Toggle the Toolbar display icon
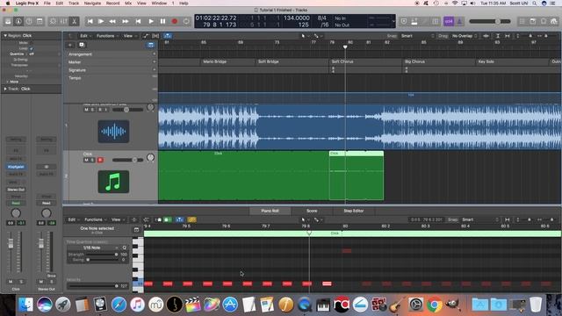Viewport: 562px width, 316px height. coord(40,21)
